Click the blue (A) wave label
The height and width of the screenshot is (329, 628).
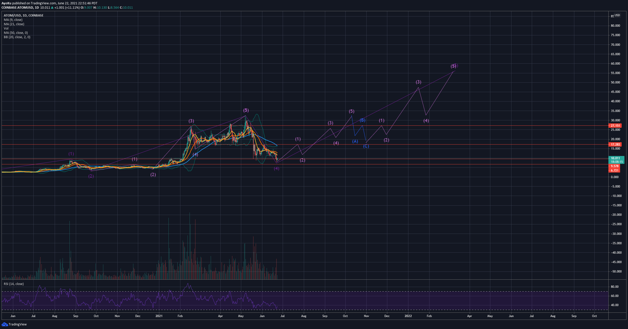pyautogui.click(x=355, y=141)
